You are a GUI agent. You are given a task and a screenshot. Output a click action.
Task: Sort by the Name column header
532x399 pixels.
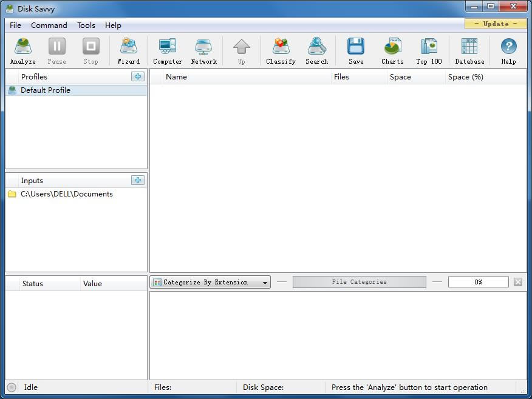(x=247, y=77)
